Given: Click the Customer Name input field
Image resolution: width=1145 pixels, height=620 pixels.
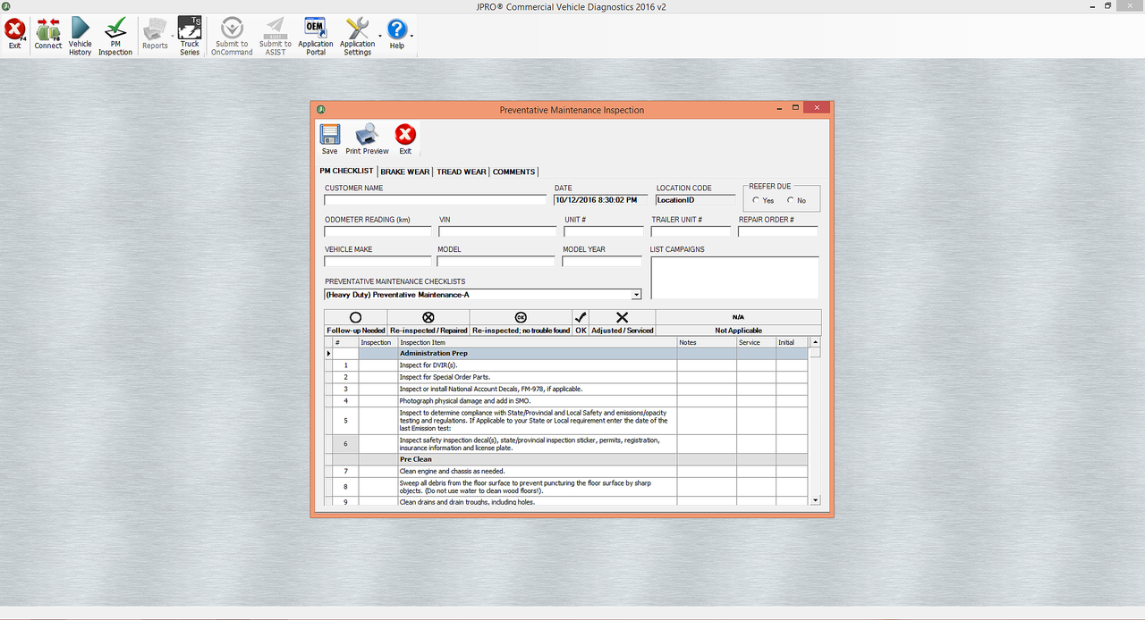Looking at the screenshot, I should [435, 200].
